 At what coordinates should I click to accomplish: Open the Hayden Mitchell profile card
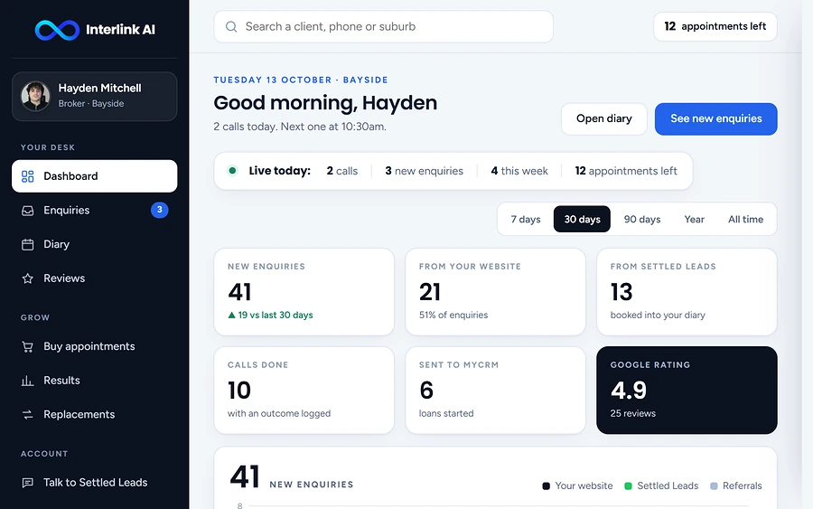94,97
